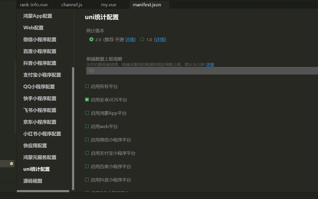The width and height of the screenshot is (318, 199).
Task: Click the 统计版本 label
Action: coord(95,31)
